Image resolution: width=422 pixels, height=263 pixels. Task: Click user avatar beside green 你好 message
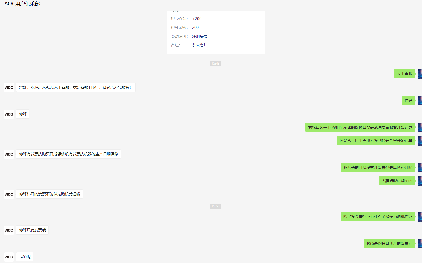pos(420,101)
